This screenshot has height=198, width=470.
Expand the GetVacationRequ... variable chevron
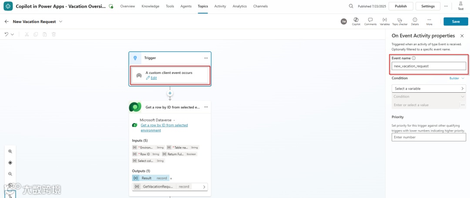205,187
